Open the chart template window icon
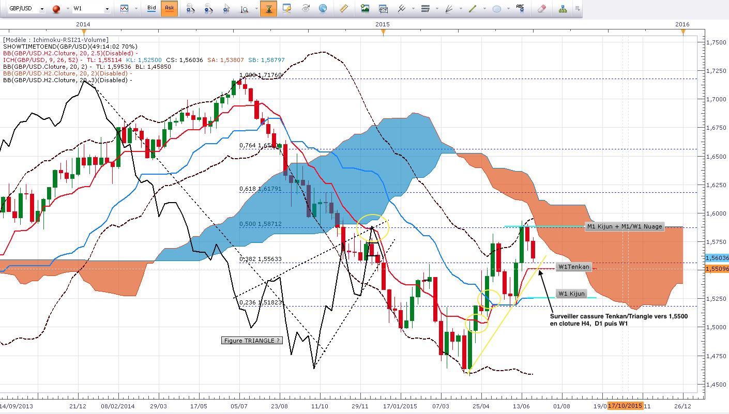The height and width of the screenshot is (414, 729). pos(383,9)
